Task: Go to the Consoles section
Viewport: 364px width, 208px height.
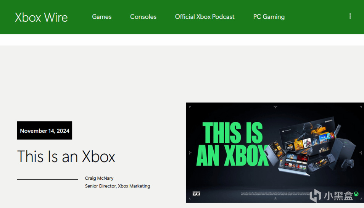Action: click(x=143, y=17)
